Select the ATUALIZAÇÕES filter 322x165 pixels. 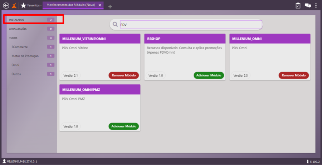(x=31, y=29)
